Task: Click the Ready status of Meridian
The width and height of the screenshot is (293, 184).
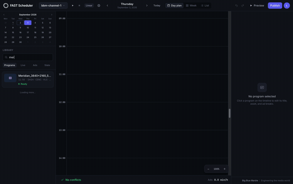Action: pyautogui.click(x=23, y=84)
